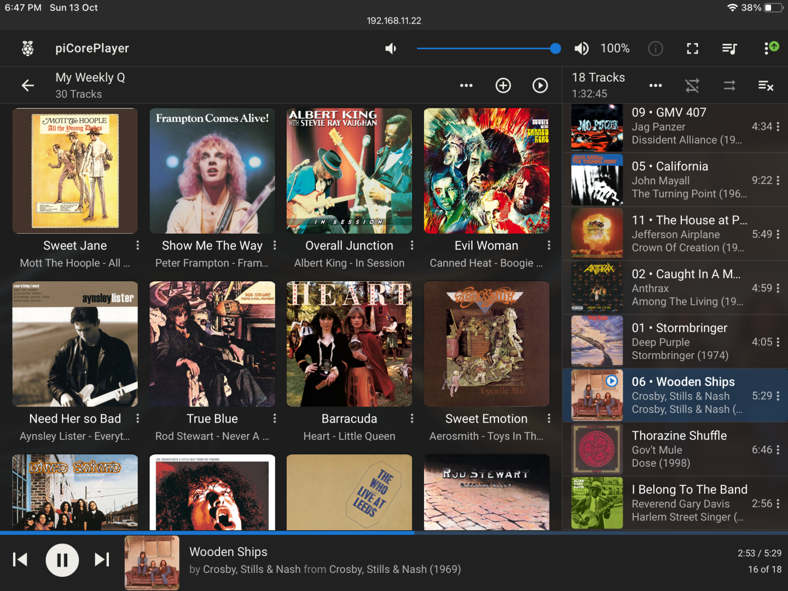Select Mott The Hoople album cover
The width and height of the screenshot is (788, 591).
(75, 171)
